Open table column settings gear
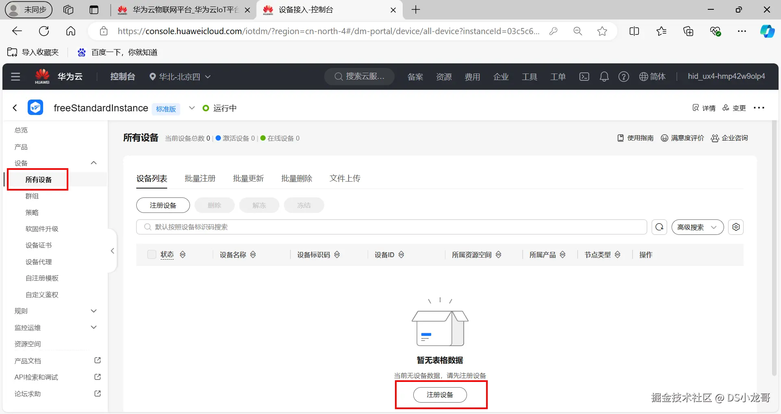This screenshot has height=414, width=781. coord(736,227)
